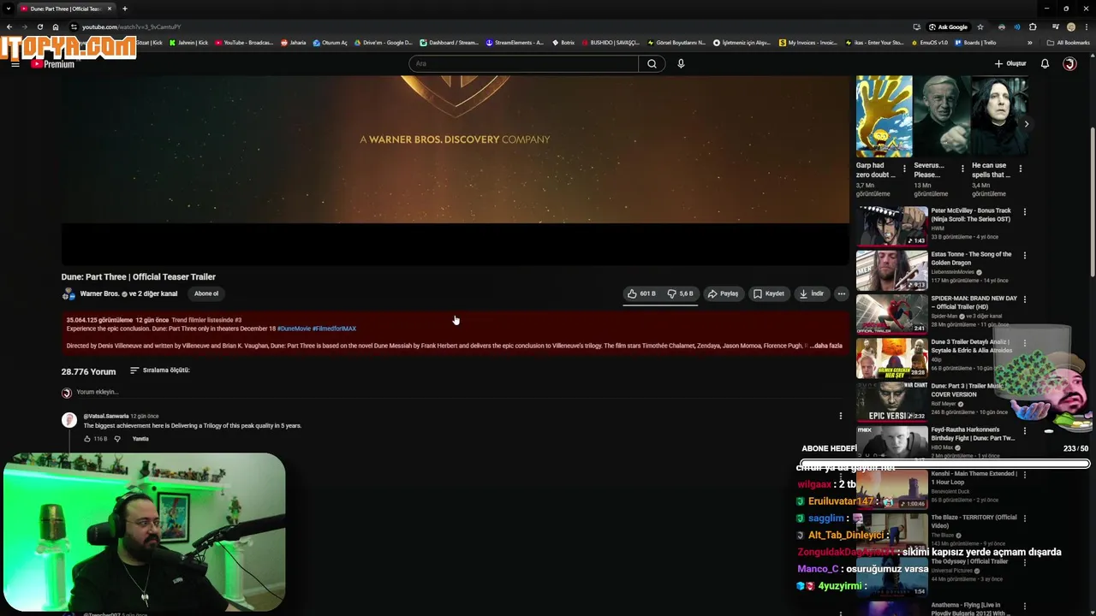Open YouTube hamburger guide menu
This screenshot has height=616, width=1096.
[x=15, y=64]
